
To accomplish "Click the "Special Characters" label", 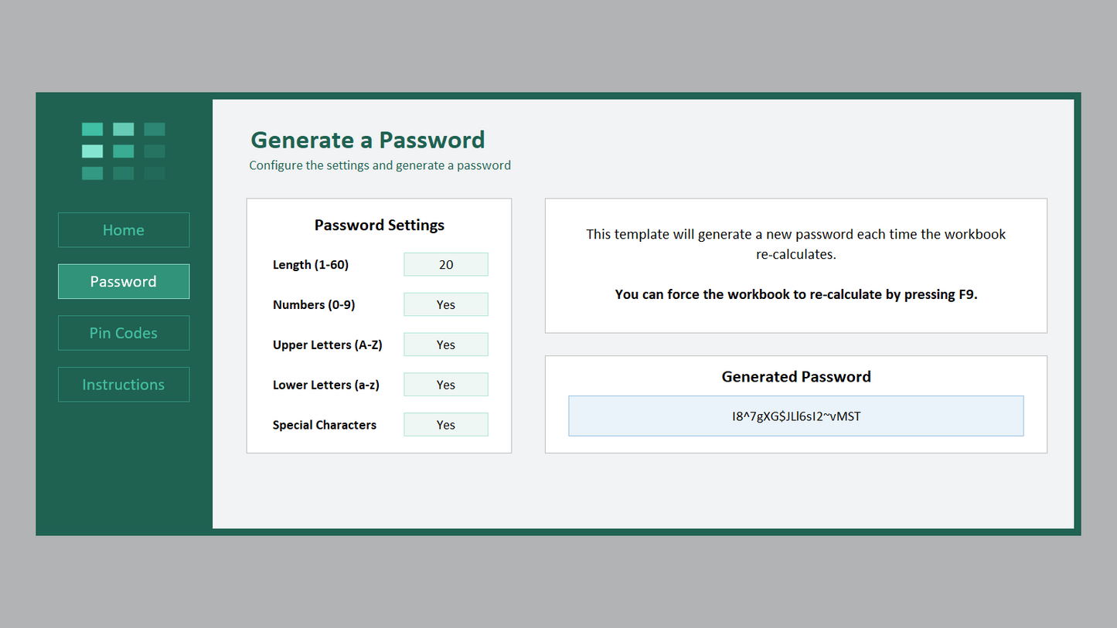I will (x=325, y=425).
